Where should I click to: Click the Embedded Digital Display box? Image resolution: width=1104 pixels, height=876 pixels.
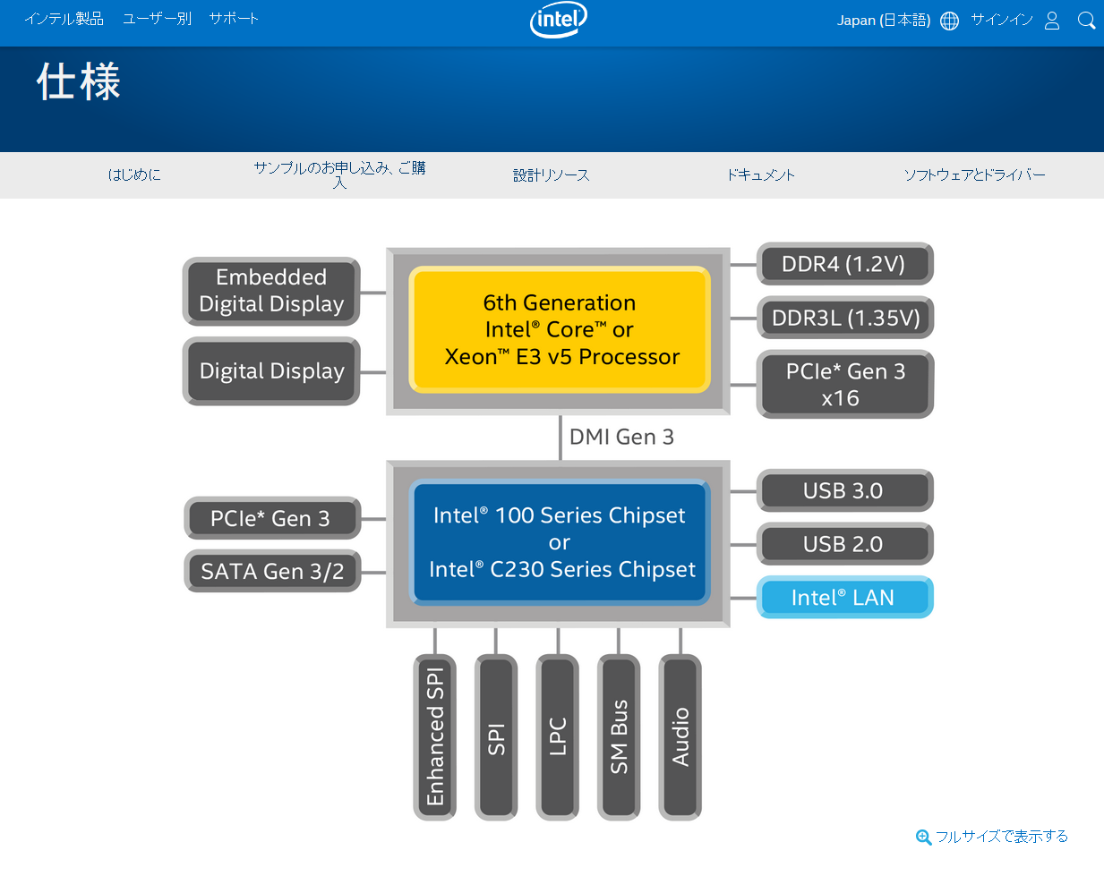(x=271, y=291)
